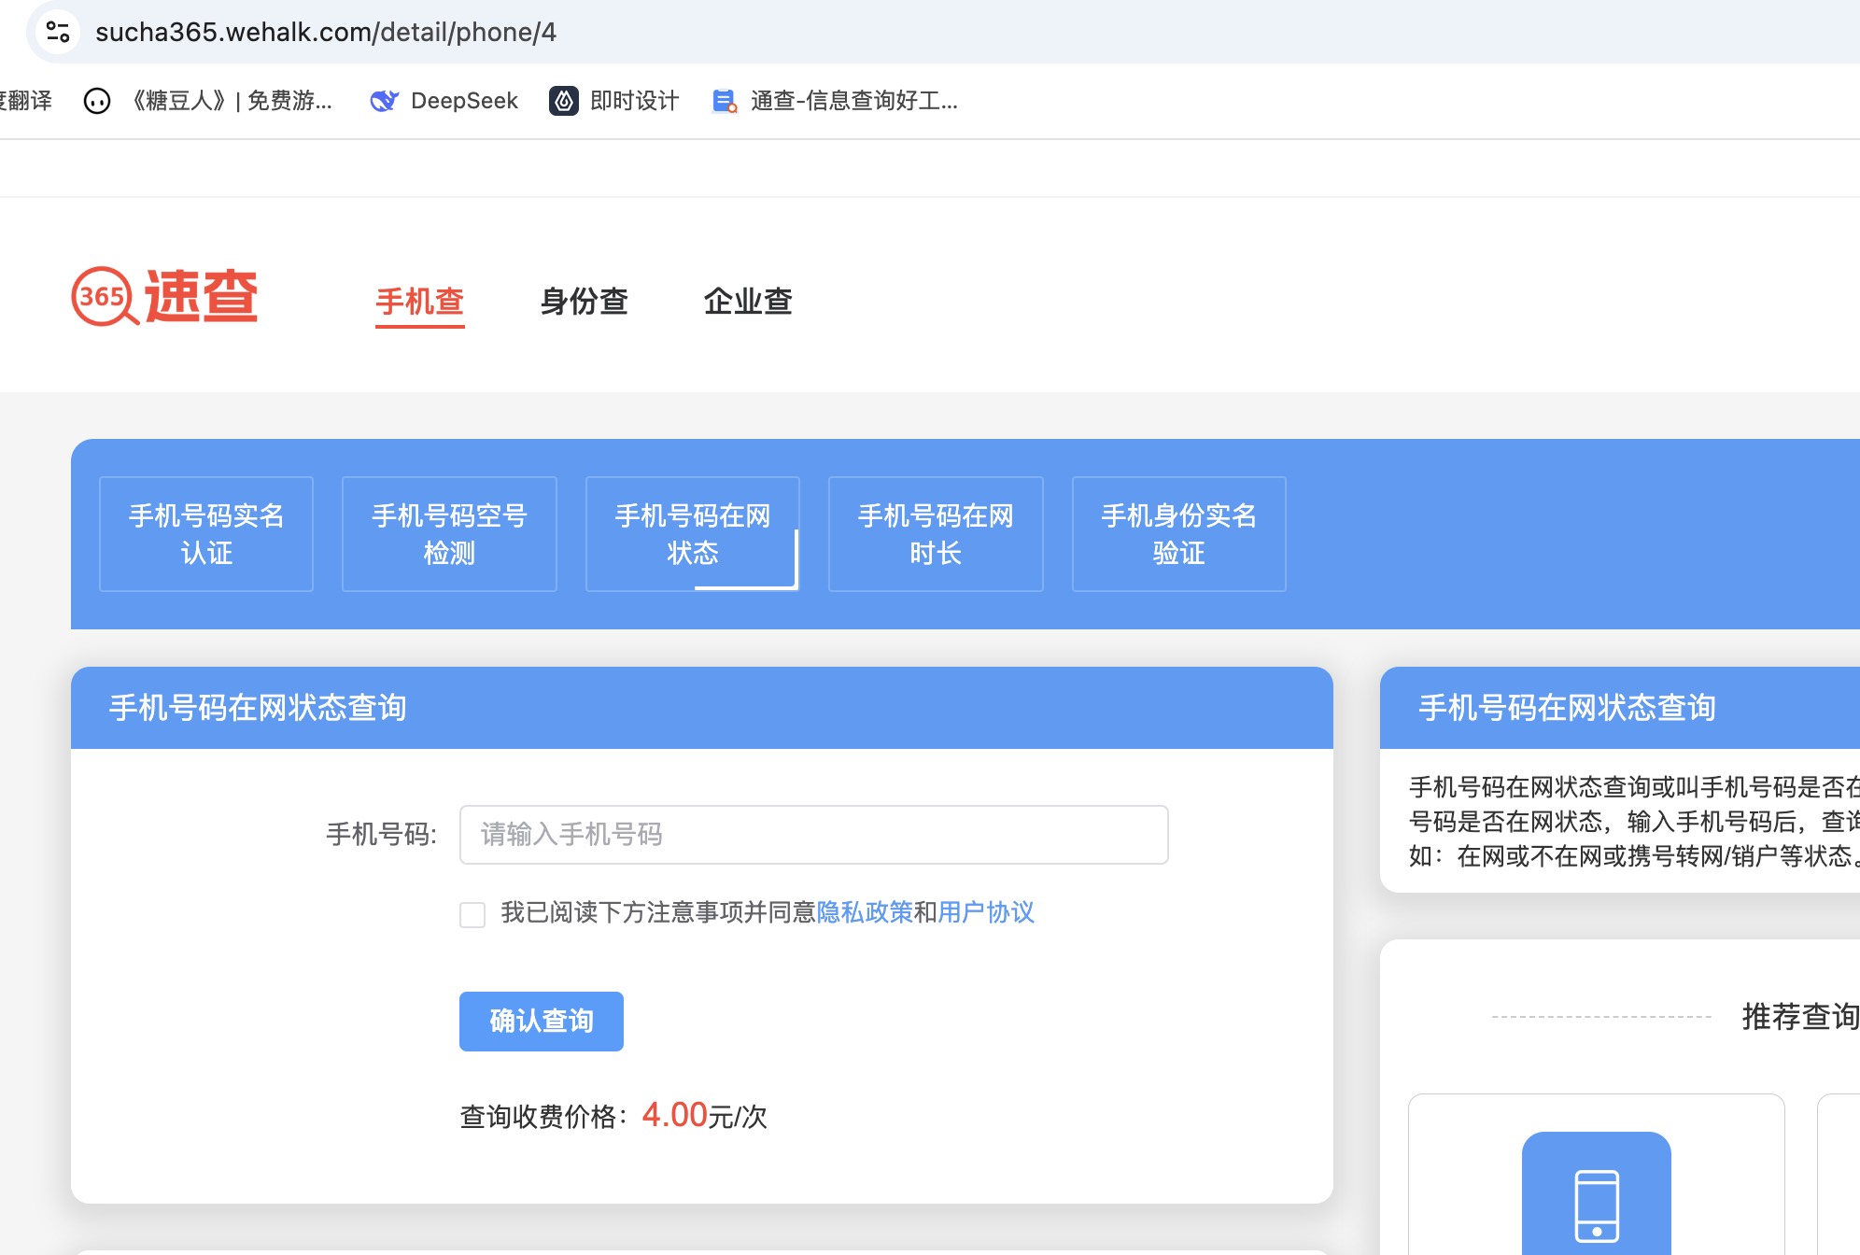The width and height of the screenshot is (1860, 1255).
Task: Focus the 请输入手机号码 input field
Action: coord(813,834)
